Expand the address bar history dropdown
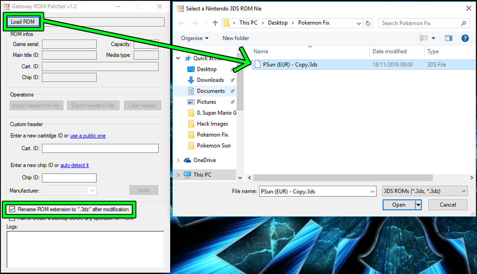Screen dimensions: 477x274 click(359, 23)
